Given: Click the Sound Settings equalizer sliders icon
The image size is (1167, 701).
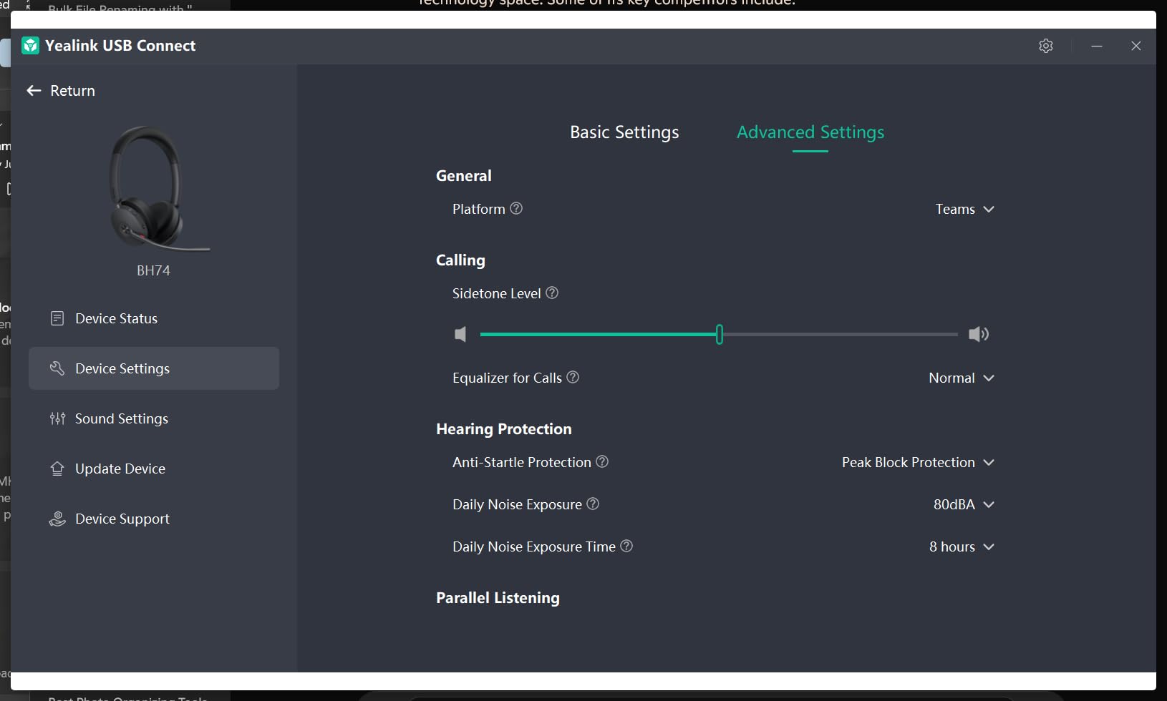Looking at the screenshot, I should point(57,418).
